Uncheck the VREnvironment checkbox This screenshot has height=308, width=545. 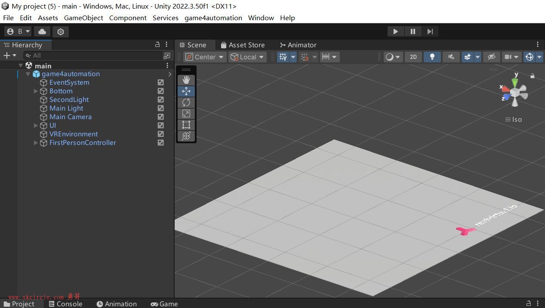tap(160, 134)
